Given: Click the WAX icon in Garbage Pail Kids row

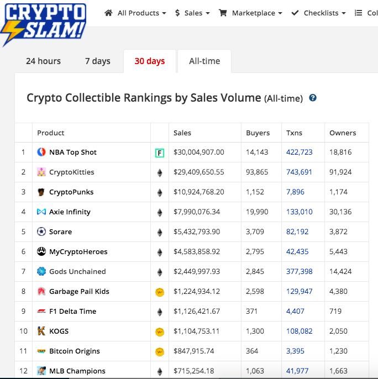Looking at the screenshot, I should 160,292.
